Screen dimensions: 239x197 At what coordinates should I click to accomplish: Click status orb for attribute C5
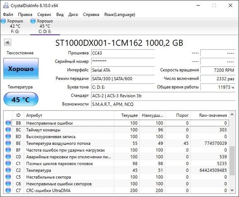tap(8, 177)
